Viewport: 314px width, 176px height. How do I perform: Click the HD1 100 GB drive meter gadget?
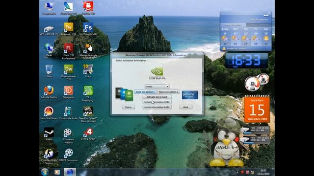(255, 130)
